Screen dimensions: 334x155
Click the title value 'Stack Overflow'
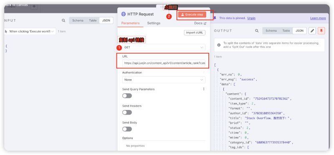(x=267, y=118)
